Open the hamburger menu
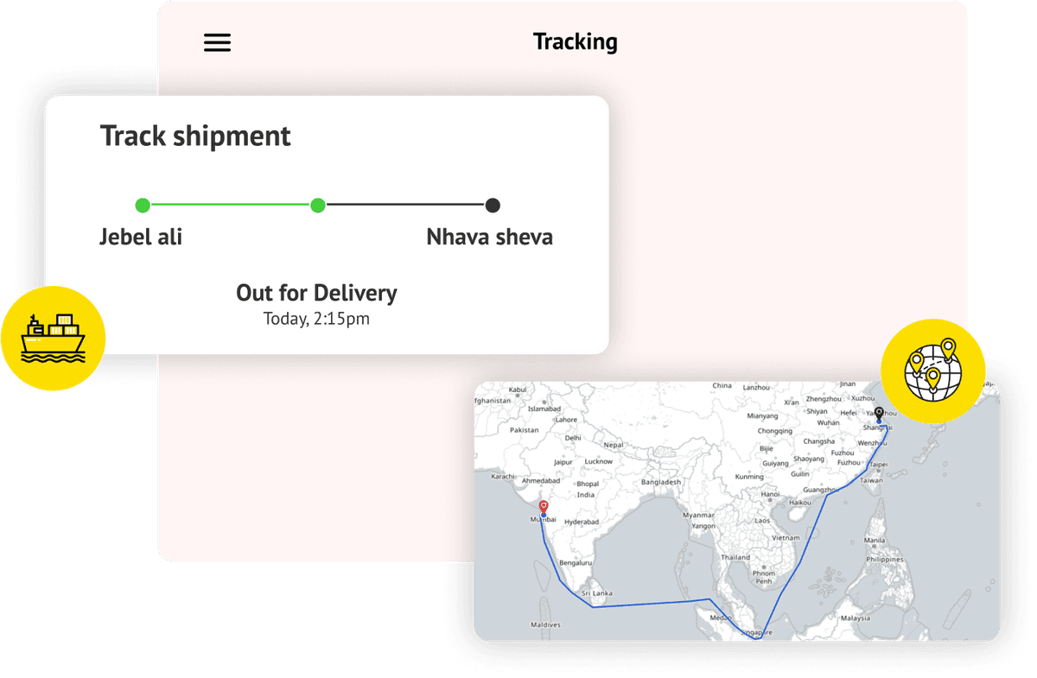 click(x=217, y=42)
